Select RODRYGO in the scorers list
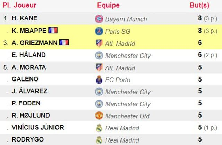This screenshot has width=222, height=145. tap(28, 139)
